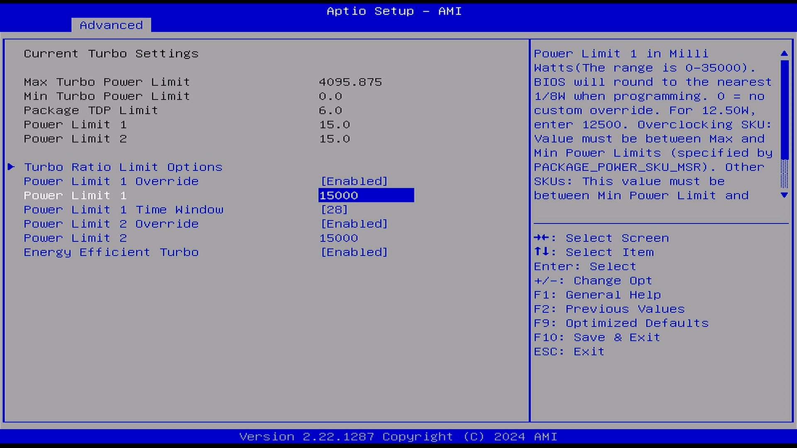797x448 pixels.
Task: Toggle Power Limit 1 Override Enabled value
Action: pyautogui.click(x=354, y=181)
